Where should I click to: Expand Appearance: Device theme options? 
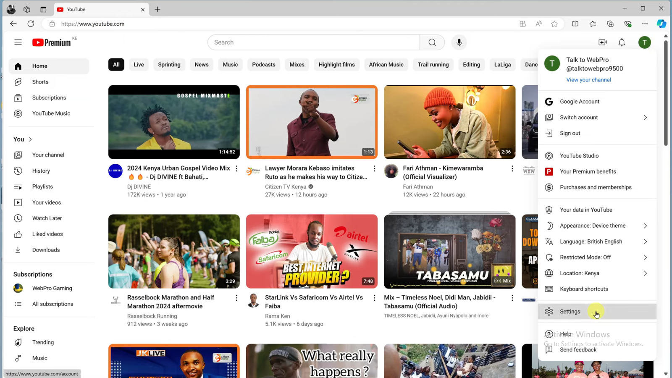[x=597, y=226]
